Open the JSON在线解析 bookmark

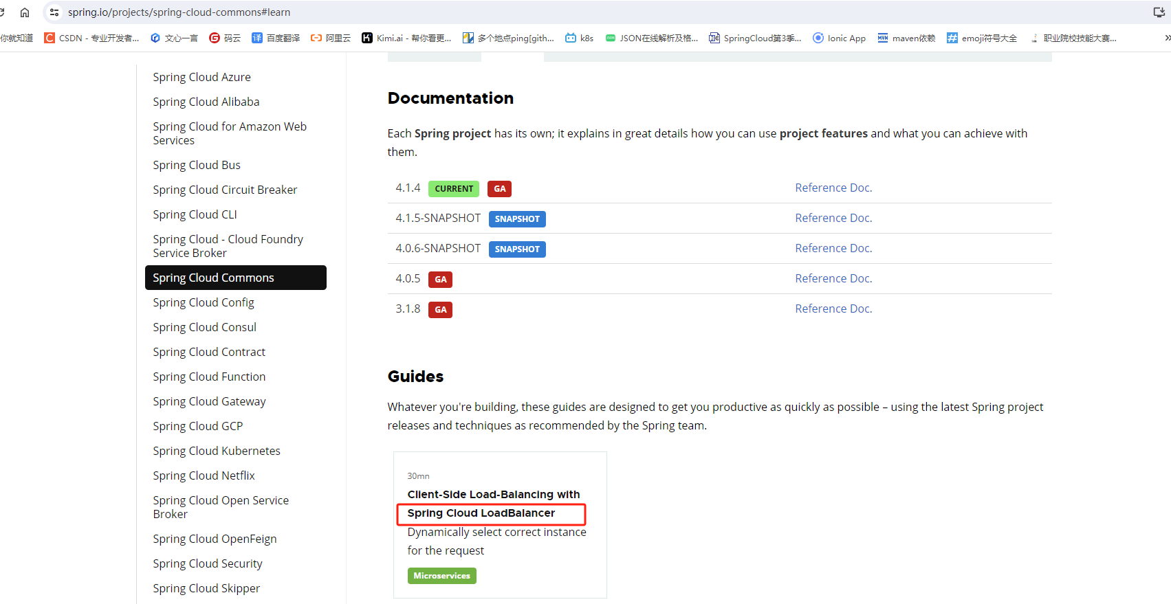pos(651,38)
